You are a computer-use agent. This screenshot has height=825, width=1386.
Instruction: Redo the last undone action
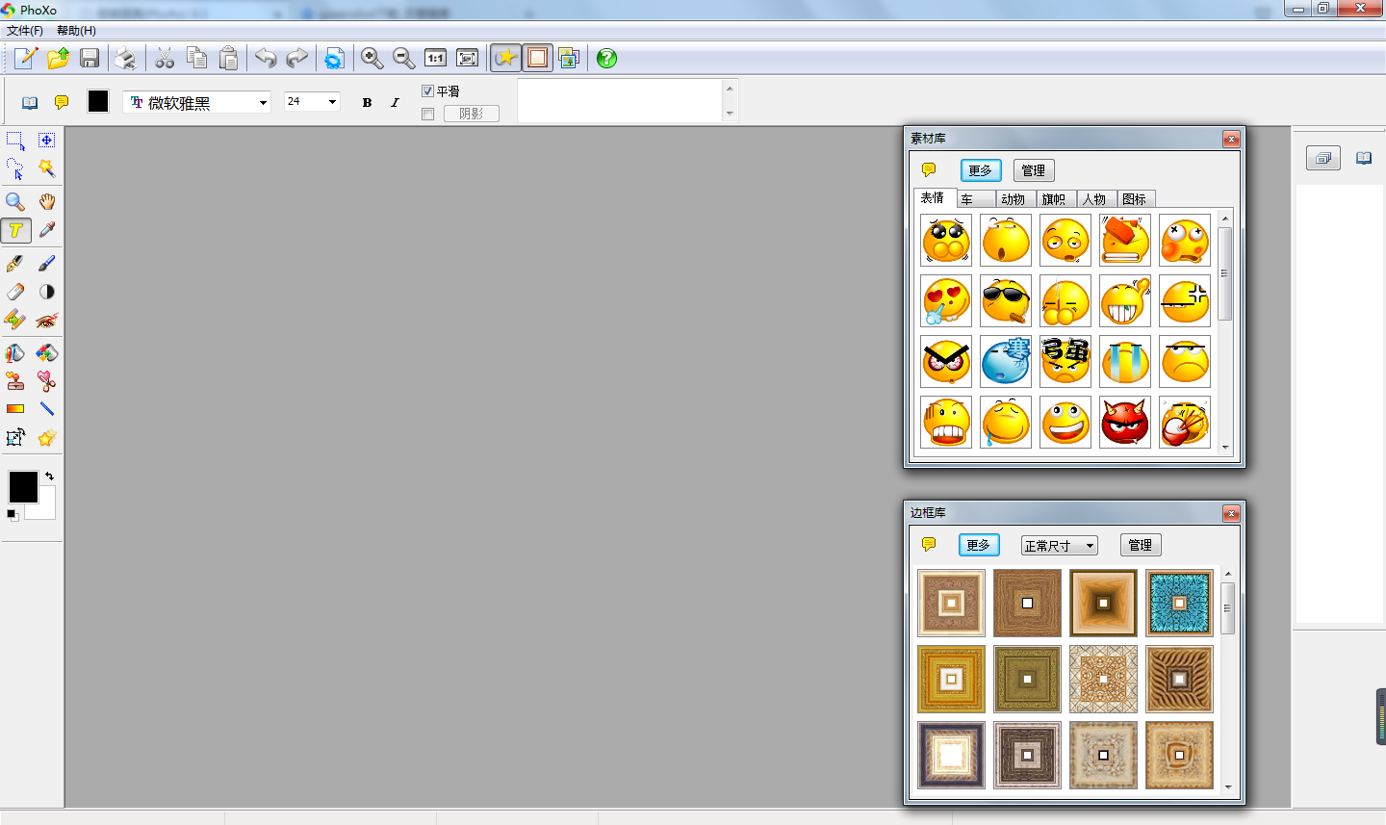(x=297, y=59)
